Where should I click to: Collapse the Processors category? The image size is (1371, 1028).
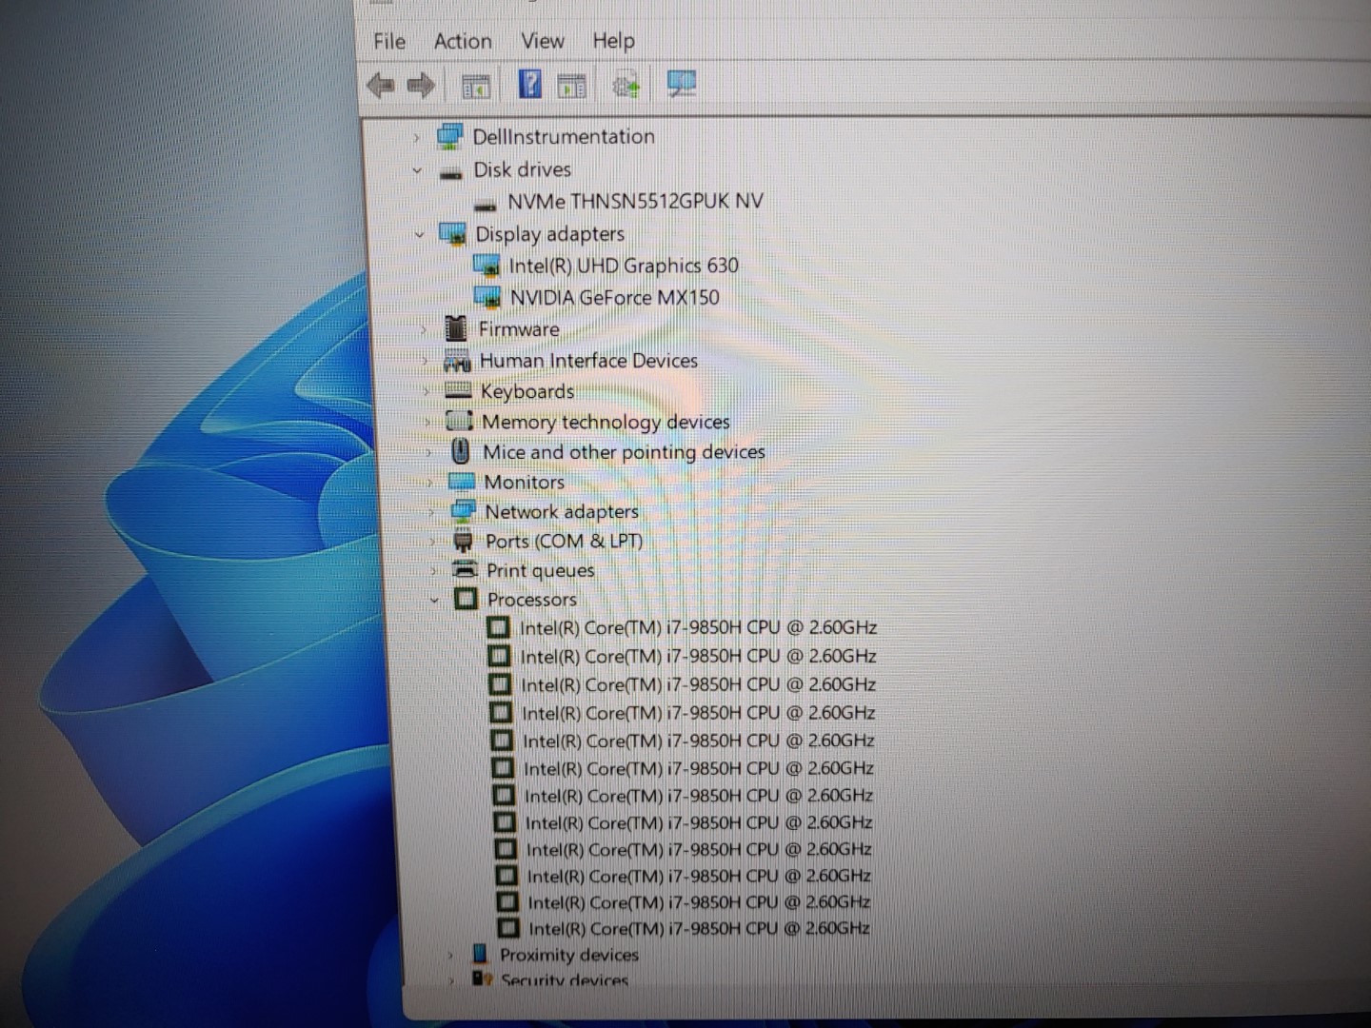pos(434,601)
